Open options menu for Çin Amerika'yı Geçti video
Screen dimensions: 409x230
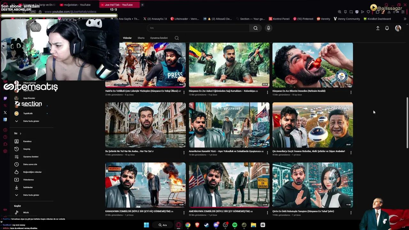(x=351, y=153)
